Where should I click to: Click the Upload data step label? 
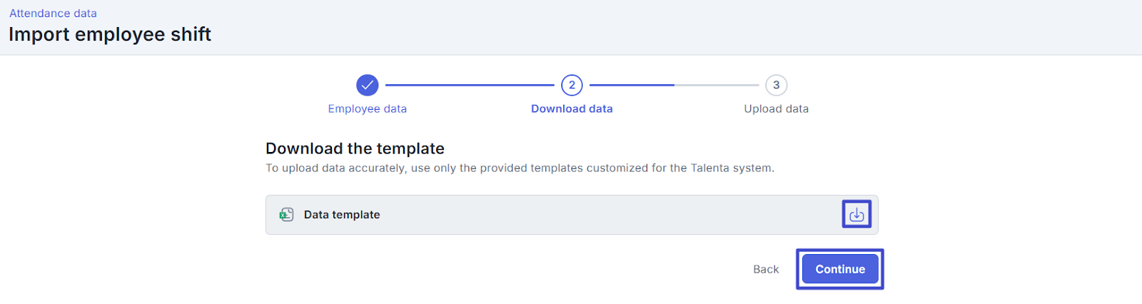(x=776, y=108)
